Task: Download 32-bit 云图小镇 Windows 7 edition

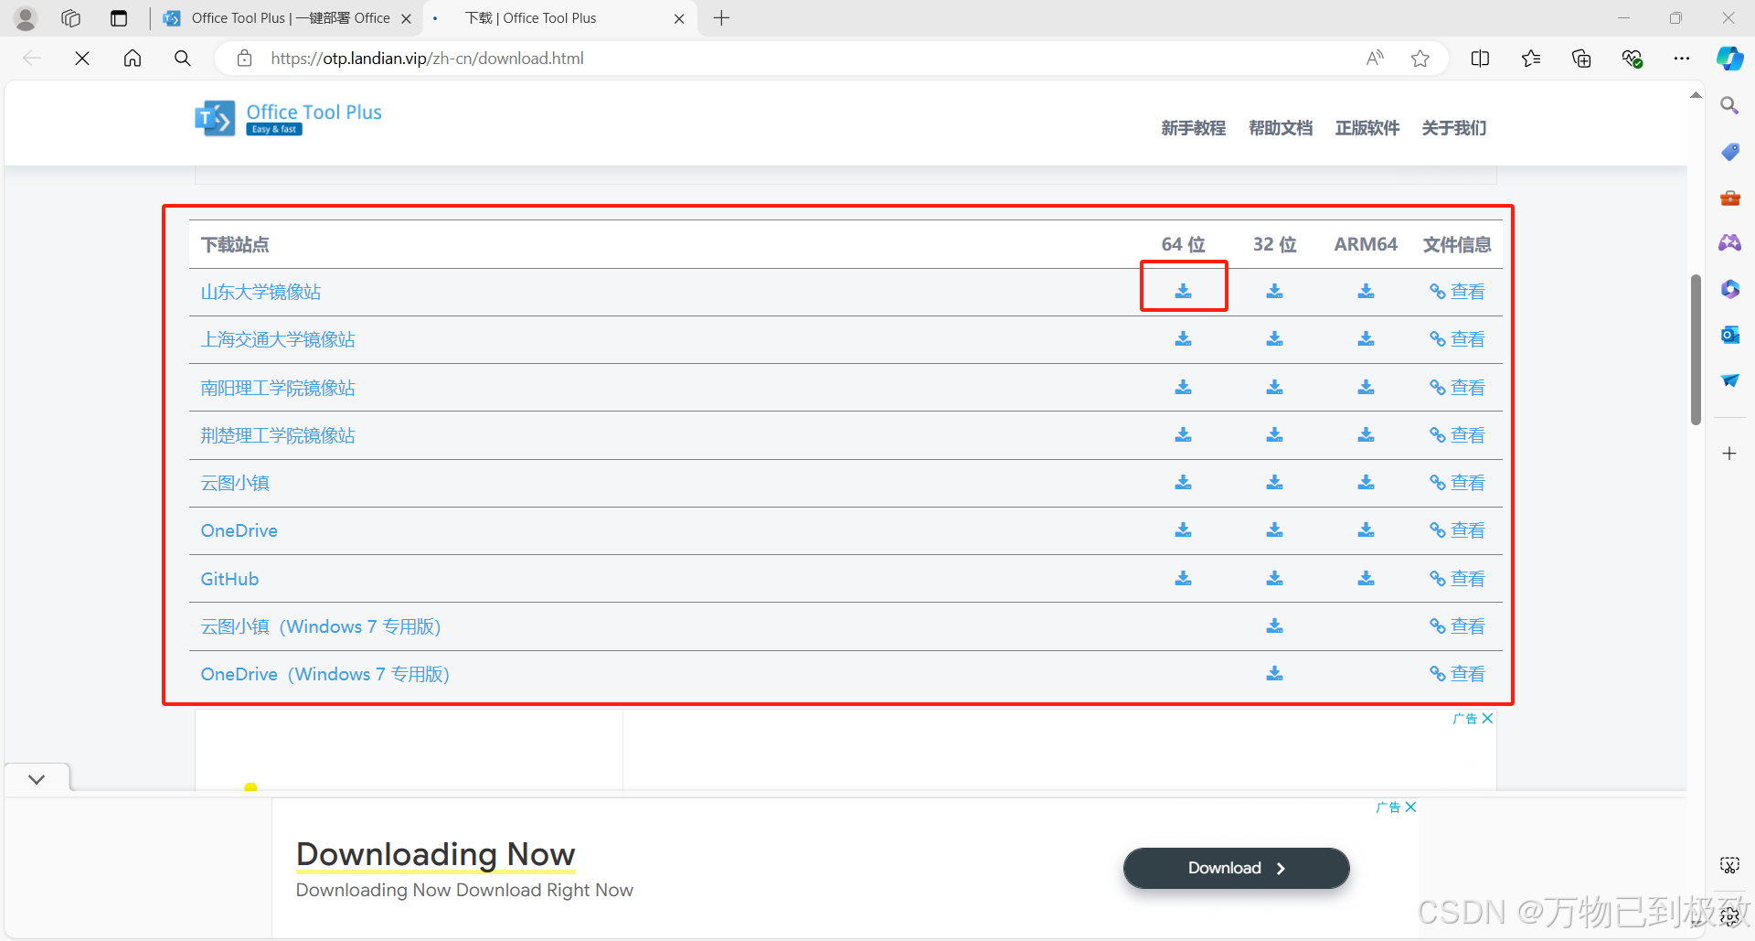Action: [1274, 626]
